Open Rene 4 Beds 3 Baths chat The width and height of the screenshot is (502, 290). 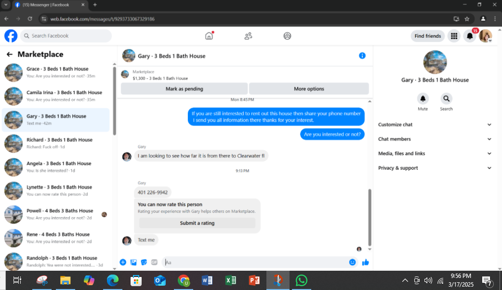[x=56, y=238]
